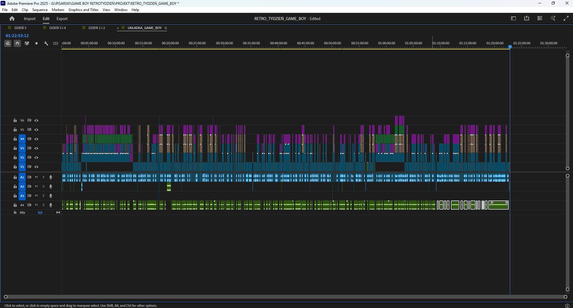The height and width of the screenshot is (308, 573).
Task: Open Timeline display settings wrench
Action: point(46,43)
